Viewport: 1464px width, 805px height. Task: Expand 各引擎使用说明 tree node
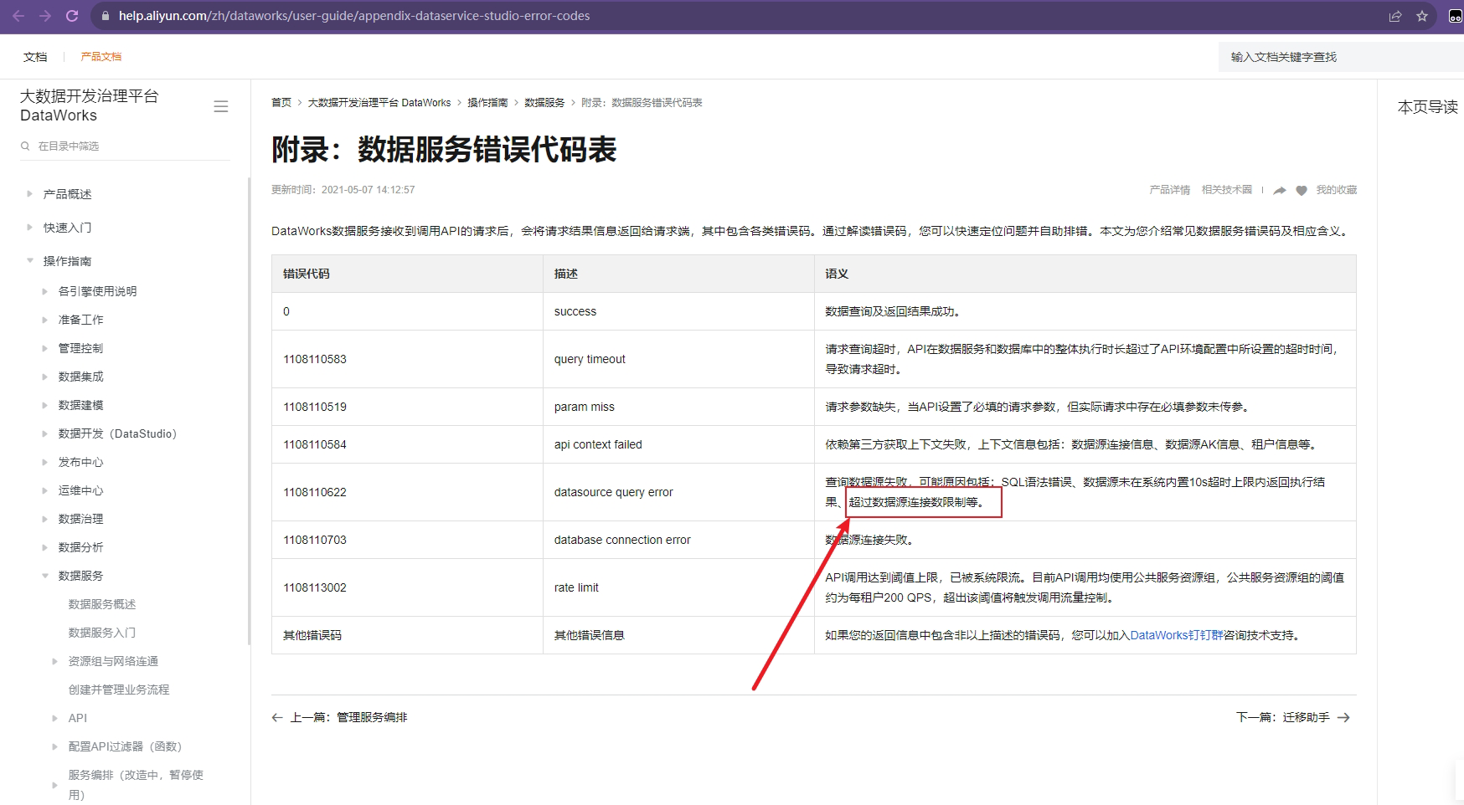[45, 291]
